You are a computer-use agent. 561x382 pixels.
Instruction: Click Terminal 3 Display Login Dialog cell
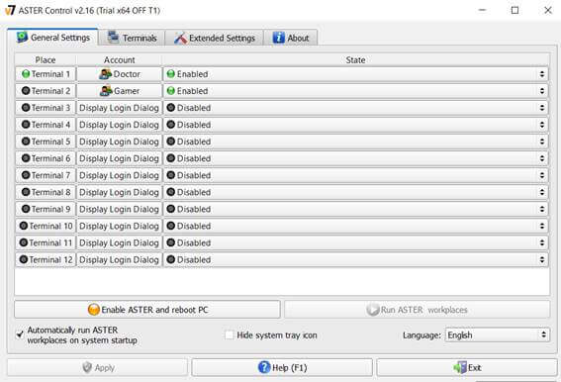coord(119,108)
